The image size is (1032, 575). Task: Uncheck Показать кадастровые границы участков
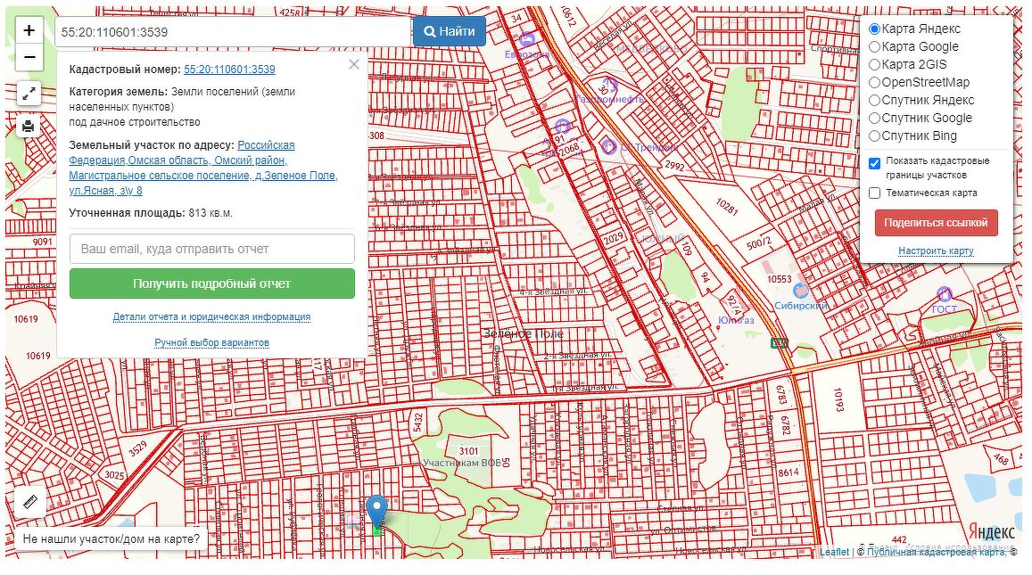point(874,163)
